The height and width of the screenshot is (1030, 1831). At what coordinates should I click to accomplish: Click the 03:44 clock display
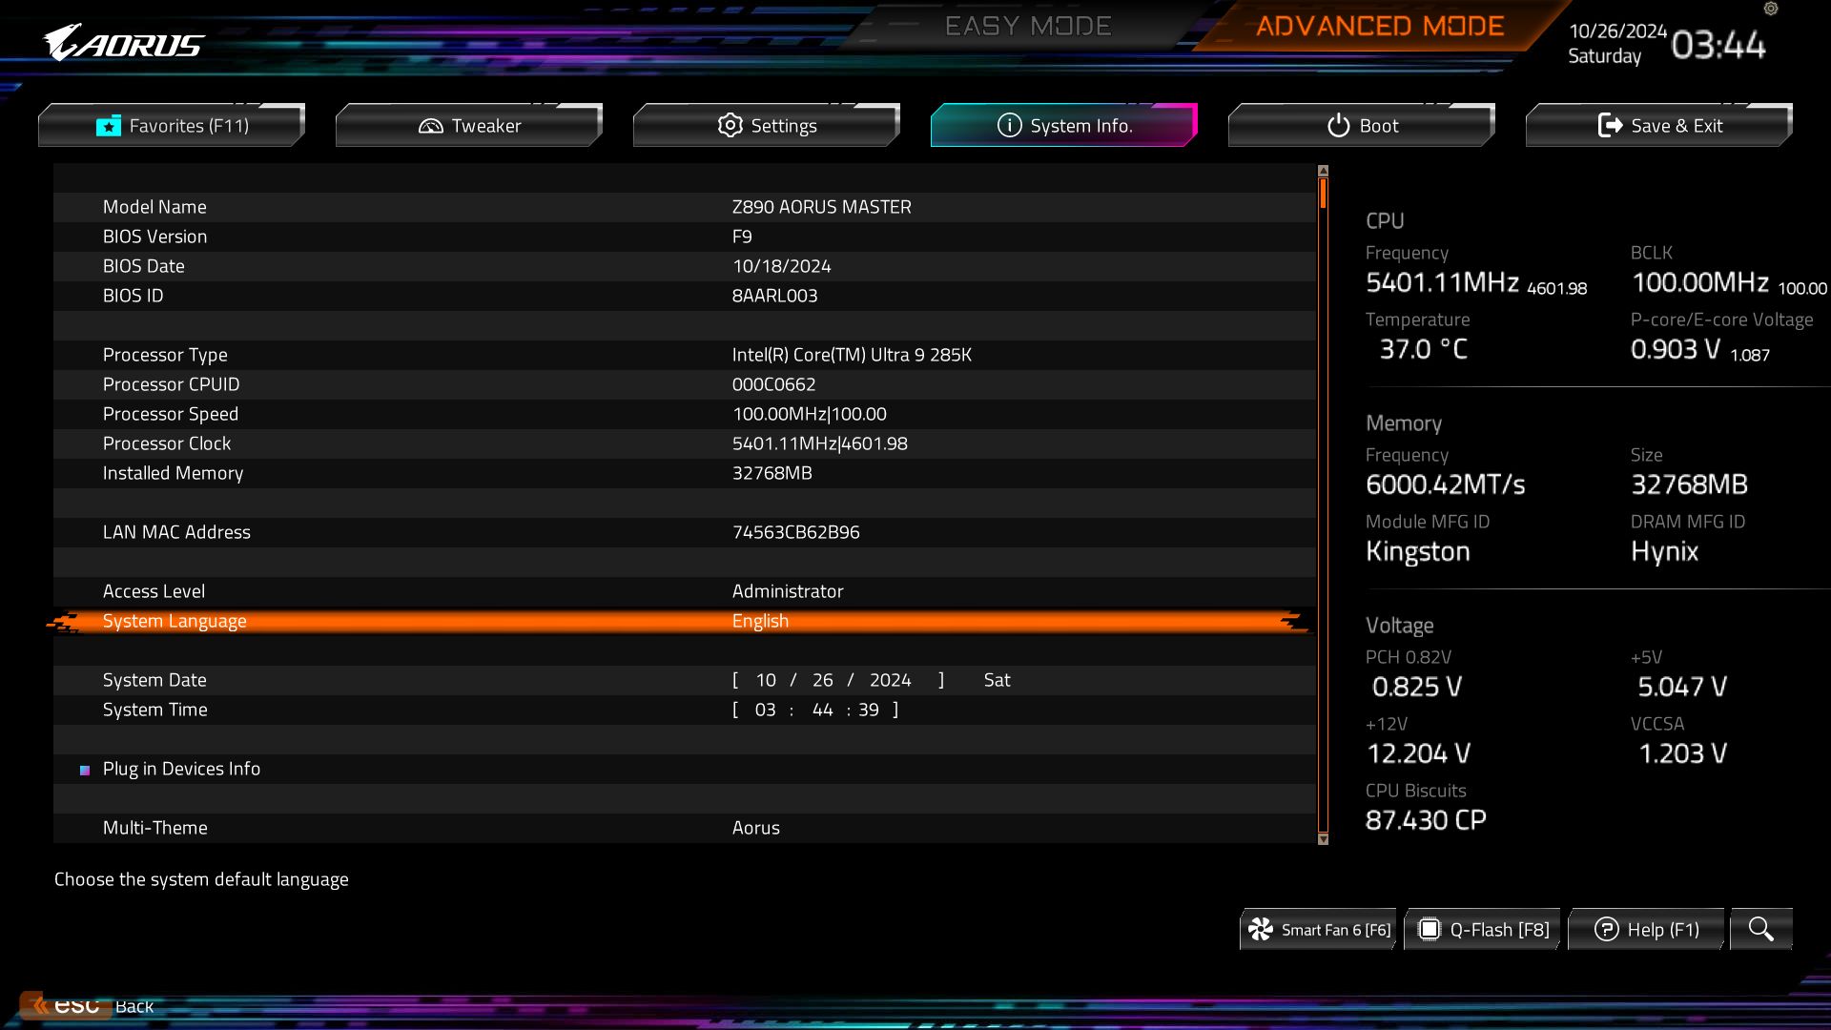click(1718, 45)
